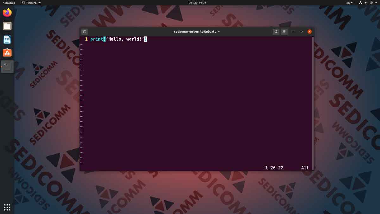Expand the system status menu chevron
The image size is (380, 214).
(376, 3)
